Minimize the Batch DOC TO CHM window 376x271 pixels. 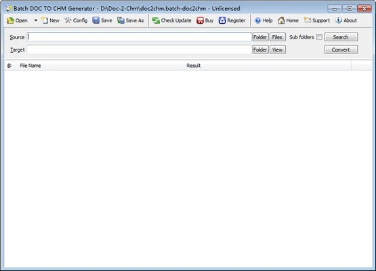click(x=335, y=9)
